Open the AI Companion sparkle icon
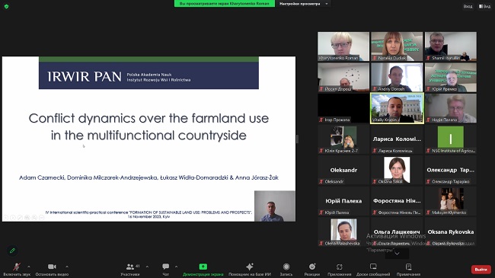495x278 pixels. [x=250, y=267]
